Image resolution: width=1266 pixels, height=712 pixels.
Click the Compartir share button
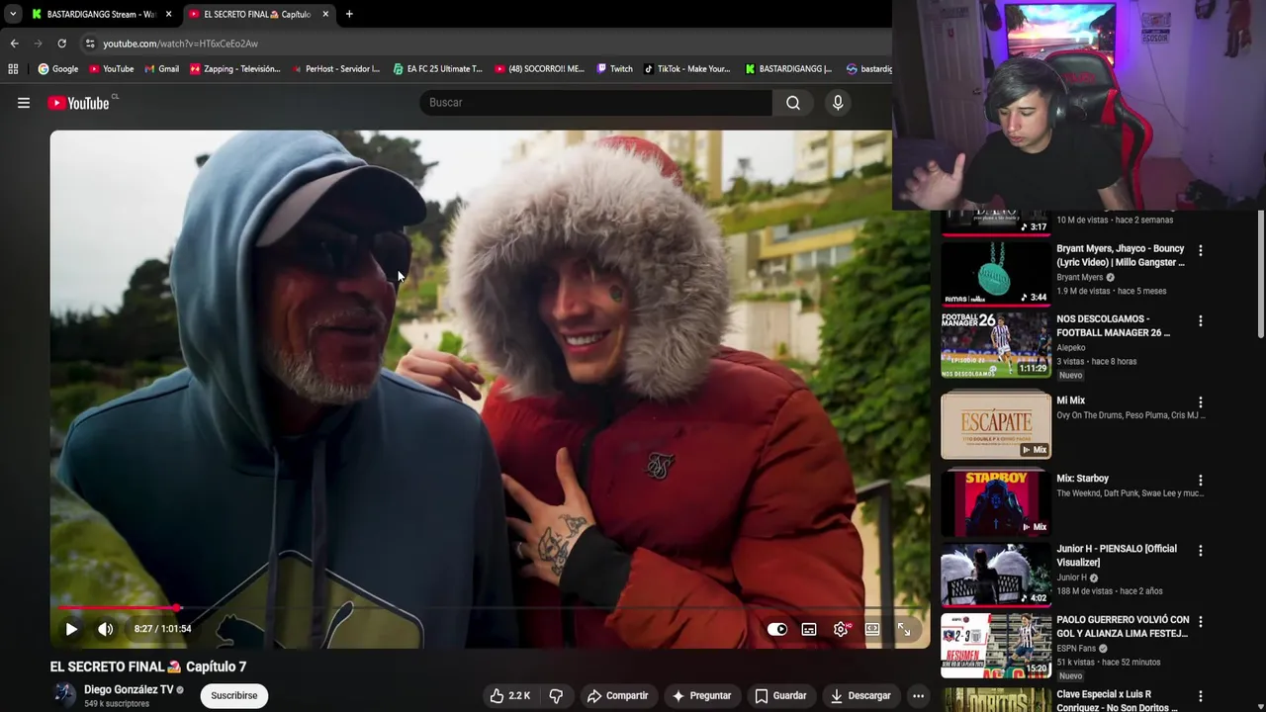click(617, 696)
